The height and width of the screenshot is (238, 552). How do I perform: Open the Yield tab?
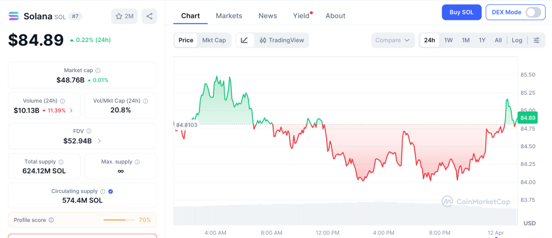[x=301, y=16]
